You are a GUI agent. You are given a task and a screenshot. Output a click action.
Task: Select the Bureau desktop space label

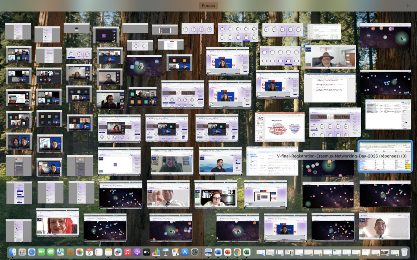point(209,6)
